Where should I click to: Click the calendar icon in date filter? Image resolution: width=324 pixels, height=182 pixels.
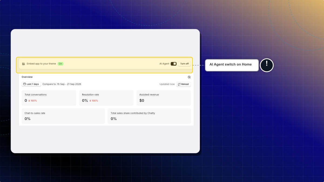(25, 84)
